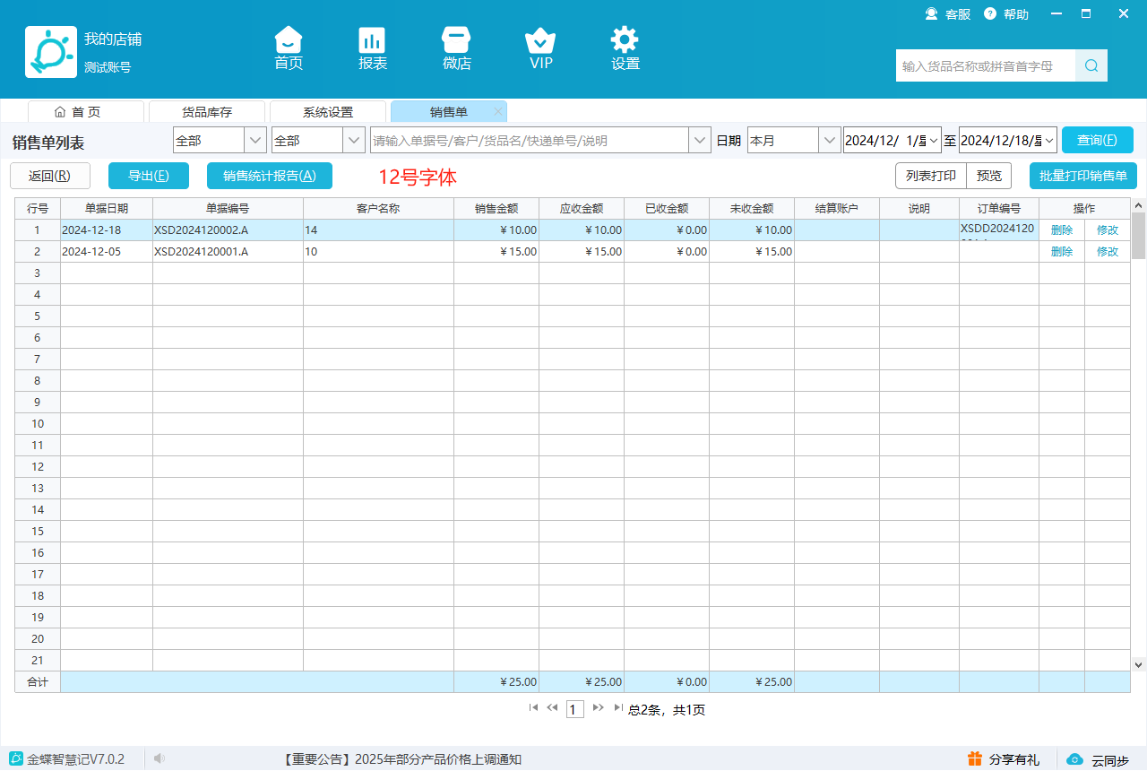Go to next page arrow
Viewport: 1147px width, 771px height.
coord(599,707)
